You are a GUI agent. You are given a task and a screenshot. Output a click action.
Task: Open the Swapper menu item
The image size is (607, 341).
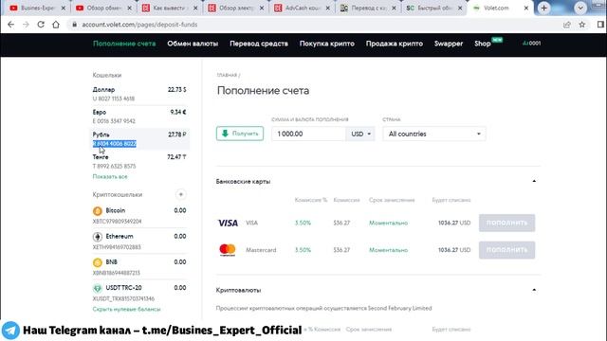pos(449,44)
